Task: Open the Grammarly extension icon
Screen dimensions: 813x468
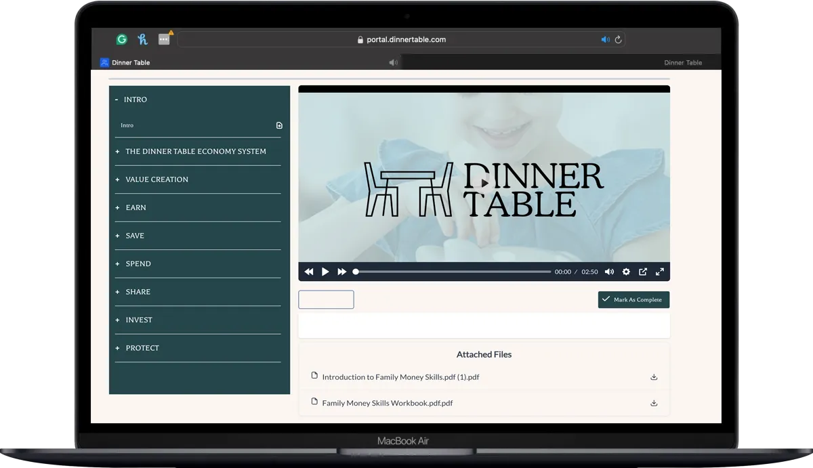Action: click(122, 39)
